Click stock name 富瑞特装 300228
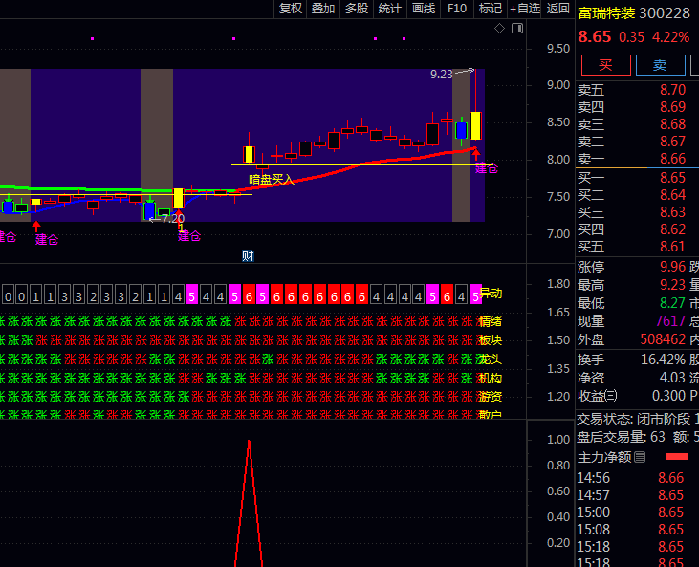This screenshot has height=567, width=699. pos(633,13)
